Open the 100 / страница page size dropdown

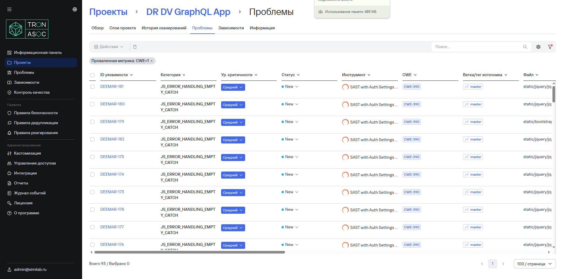[534, 264]
